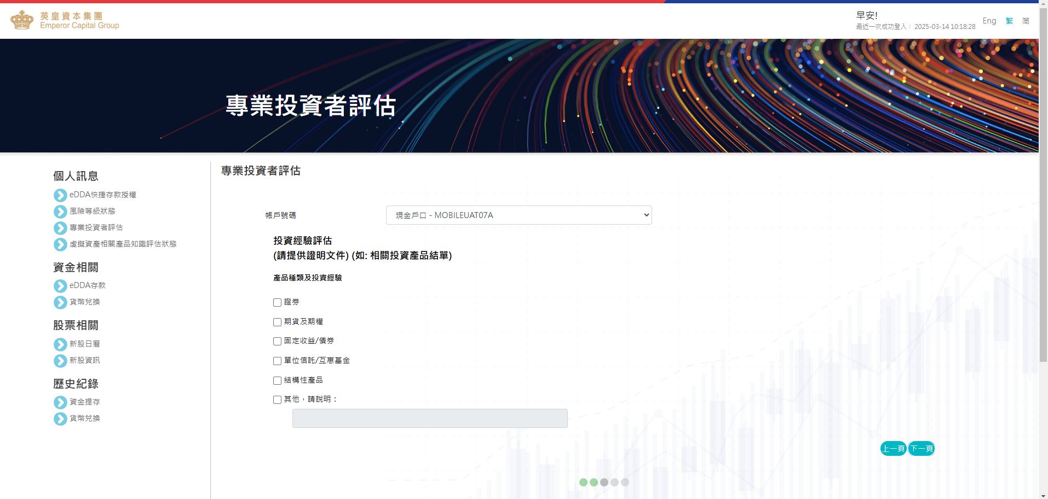Image resolution: width=1048 pixels, height=499 pixels.
Task: Open eDDA存款 link
Action: [88, 285]
